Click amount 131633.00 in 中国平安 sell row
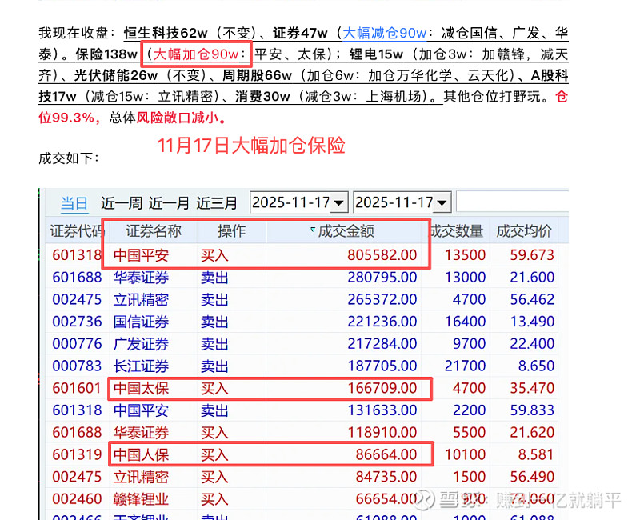The width and height of the screenshot is (640, 520). pyautogui.click(x=382, y=410)
